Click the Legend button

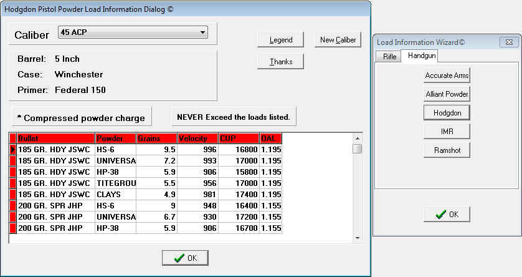coord(281,40)
